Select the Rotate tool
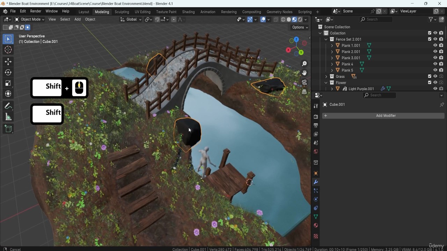The height and width of the screenshot is (251, 447). click(8, 73)
